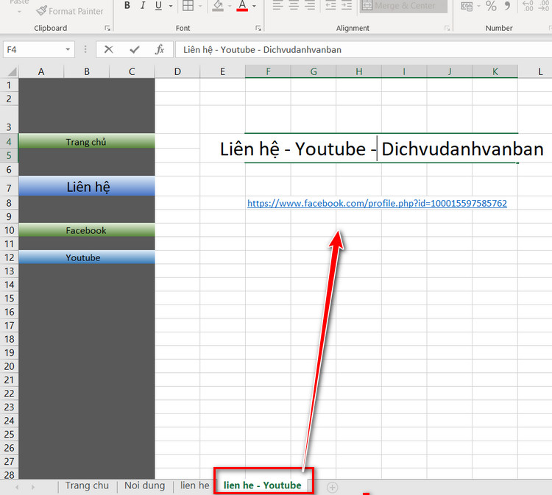Image resolution: width=552 pixels, height=495 pixels.
Task: Click the formula bar text field
Action: pos(364,49)
